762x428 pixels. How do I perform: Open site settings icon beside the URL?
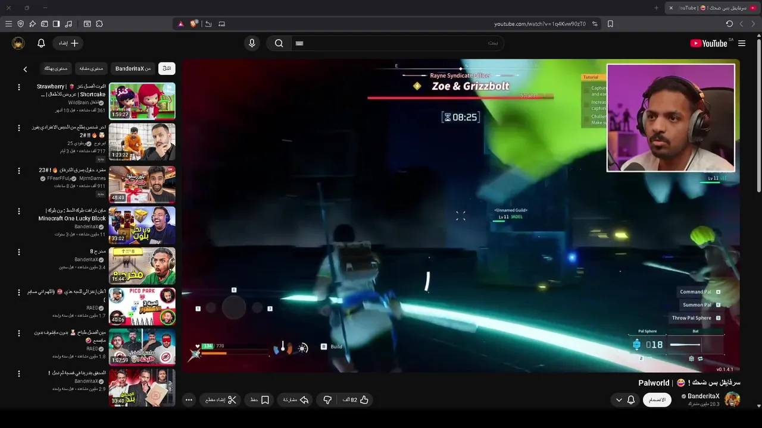pos(595,24)
